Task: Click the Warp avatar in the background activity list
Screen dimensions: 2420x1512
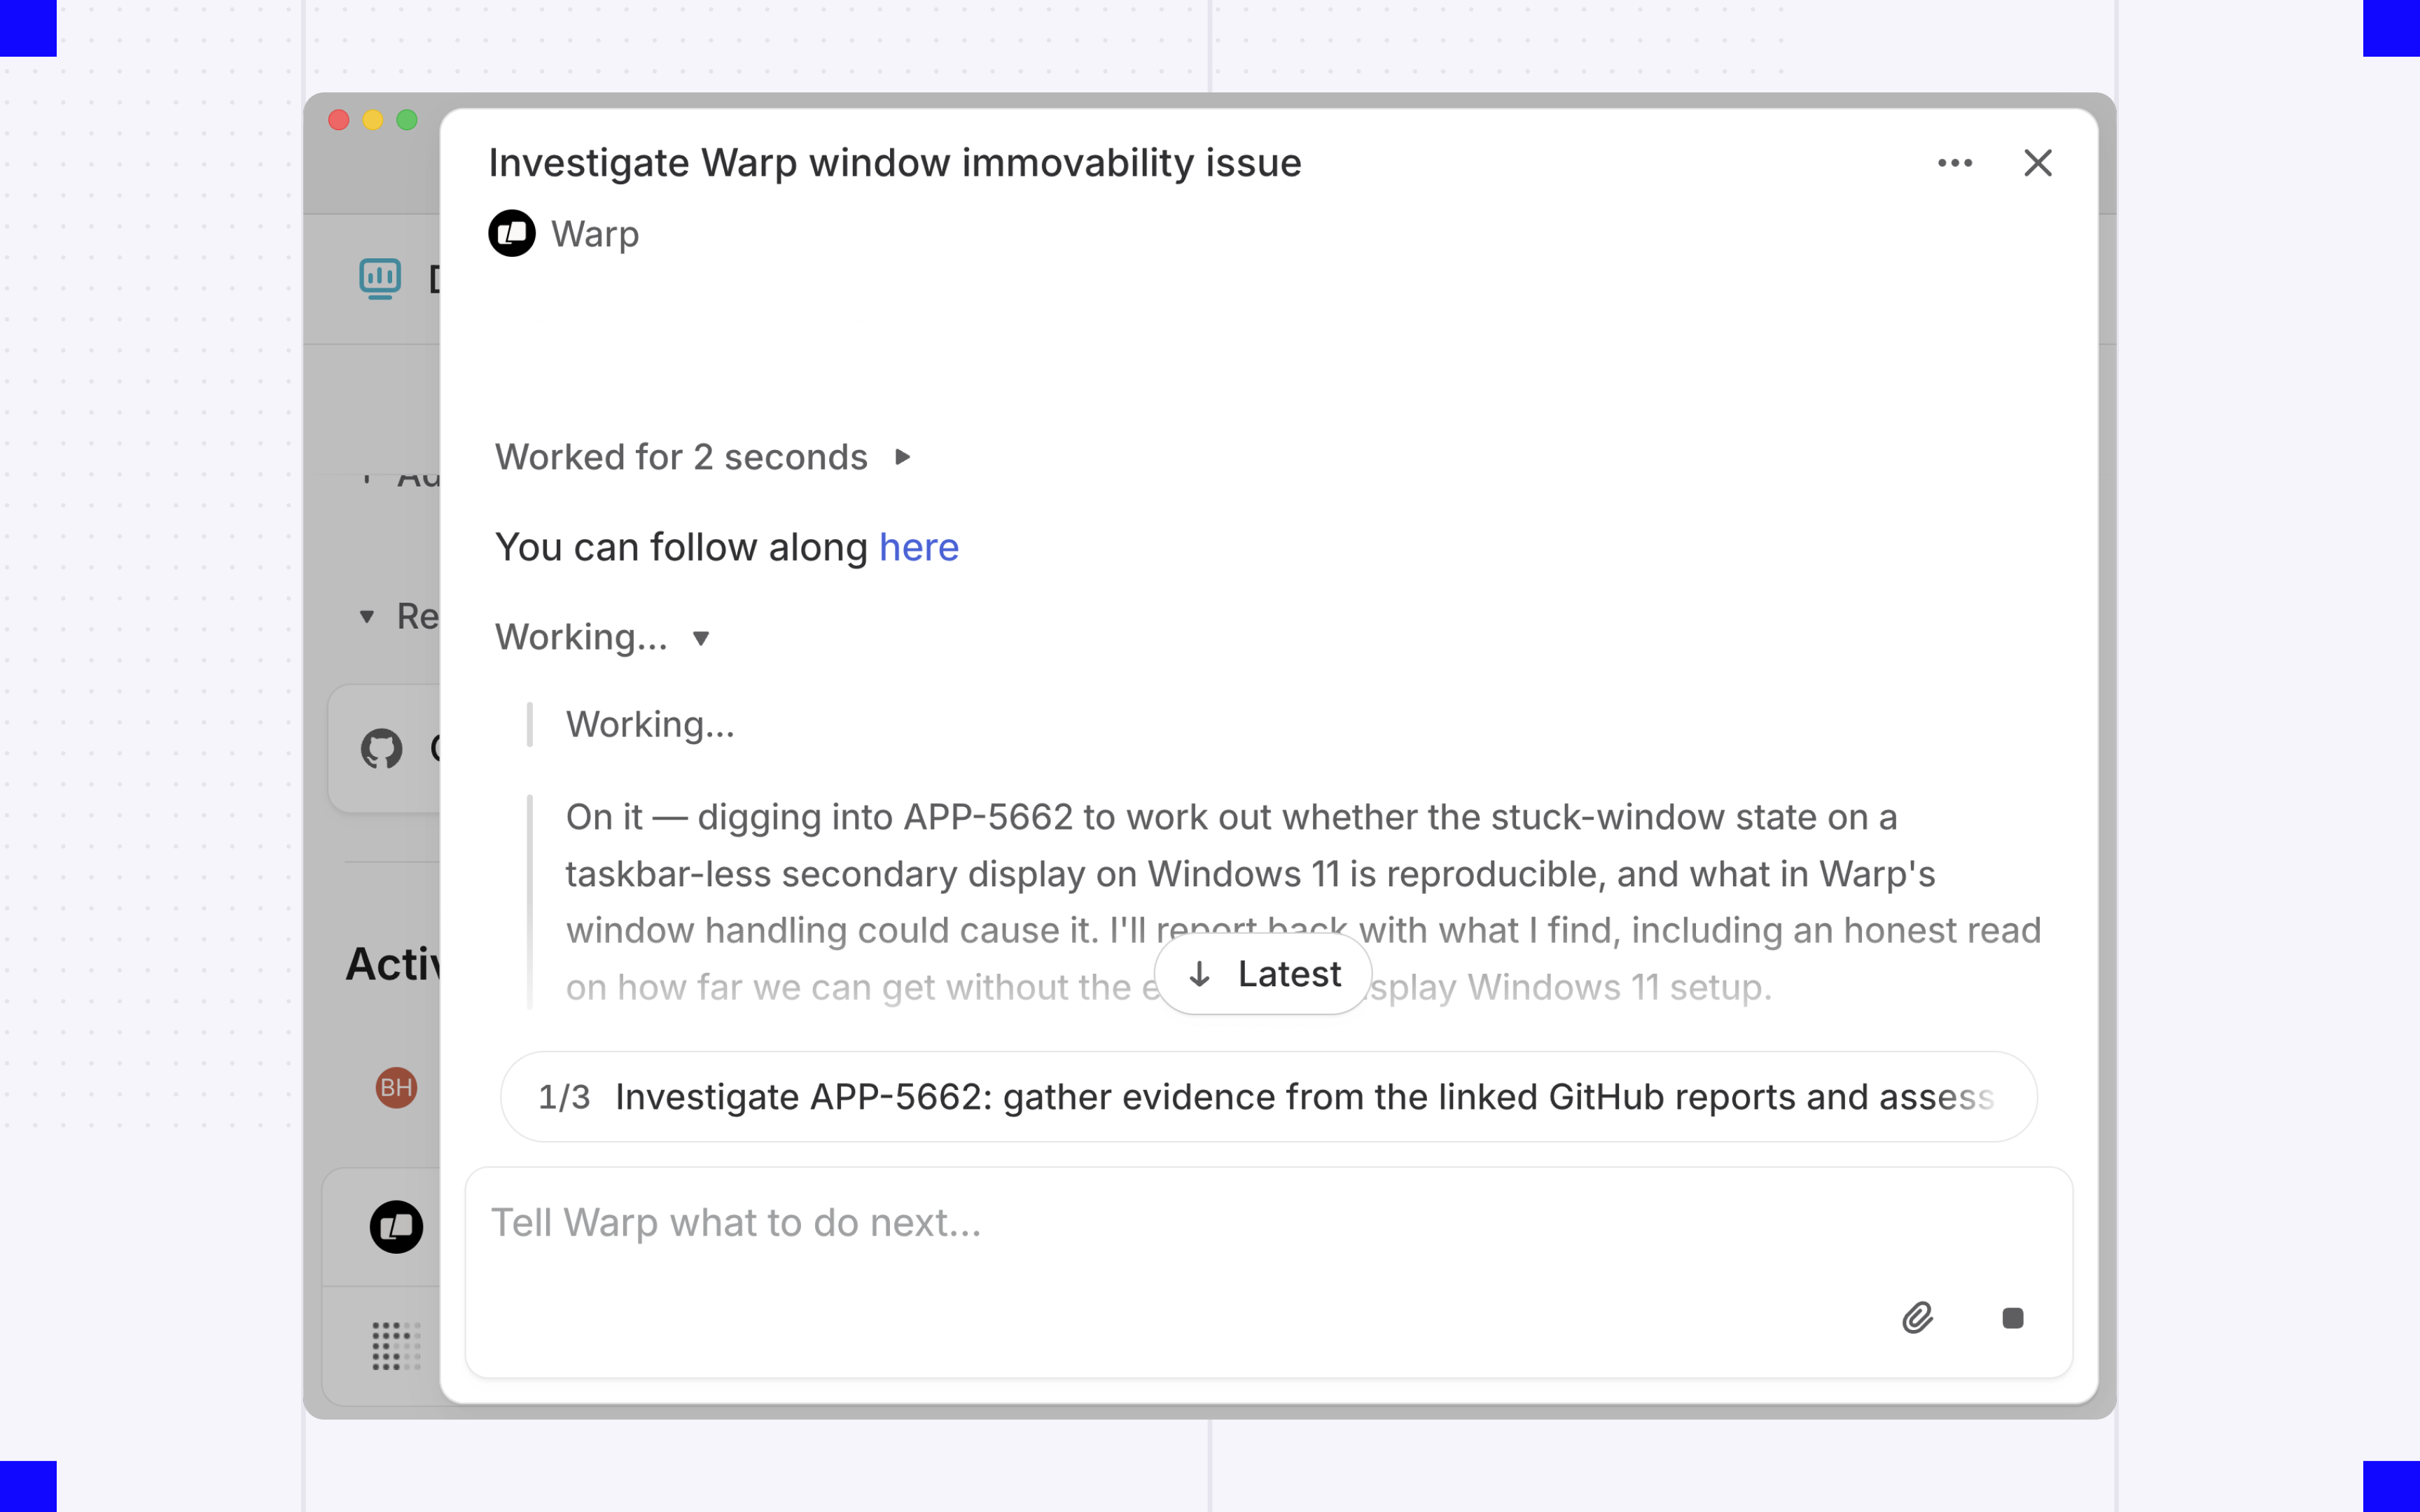Action: coord(396,1227)
